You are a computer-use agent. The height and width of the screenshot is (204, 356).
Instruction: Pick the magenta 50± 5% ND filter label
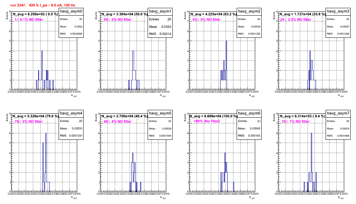tap(118, 20)
